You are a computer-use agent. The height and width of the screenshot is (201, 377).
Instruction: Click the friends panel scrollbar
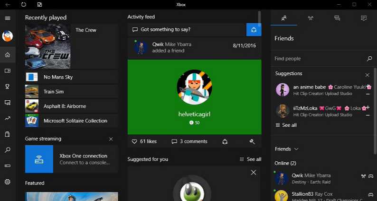(x=375, y=111)
